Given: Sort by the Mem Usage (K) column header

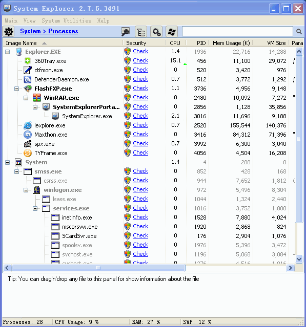Looking at the screenshot, I should [231, 43].
